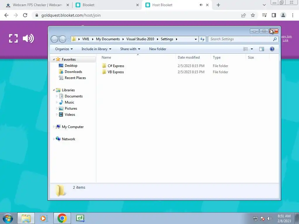Open Visual C# Express taskbar icon

point(80,218)
